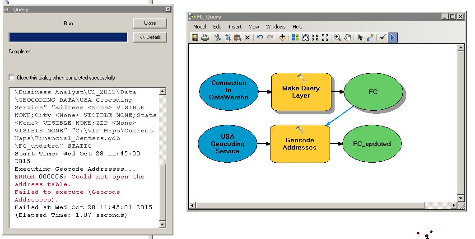Image resolution: width=475 pixels, height=239 pixels.
Task: Delete selected element with X icon
Action: pos(247,37)
